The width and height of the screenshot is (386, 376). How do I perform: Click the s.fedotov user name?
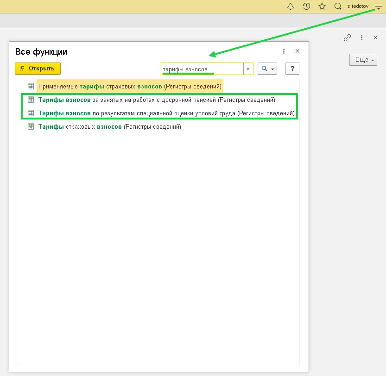358,6
